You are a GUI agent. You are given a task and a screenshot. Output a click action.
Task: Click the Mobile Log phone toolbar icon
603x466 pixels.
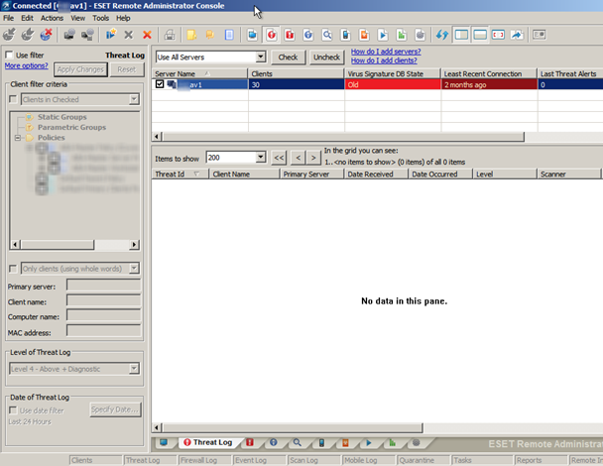pyautogui.click(x=346, y=35)
